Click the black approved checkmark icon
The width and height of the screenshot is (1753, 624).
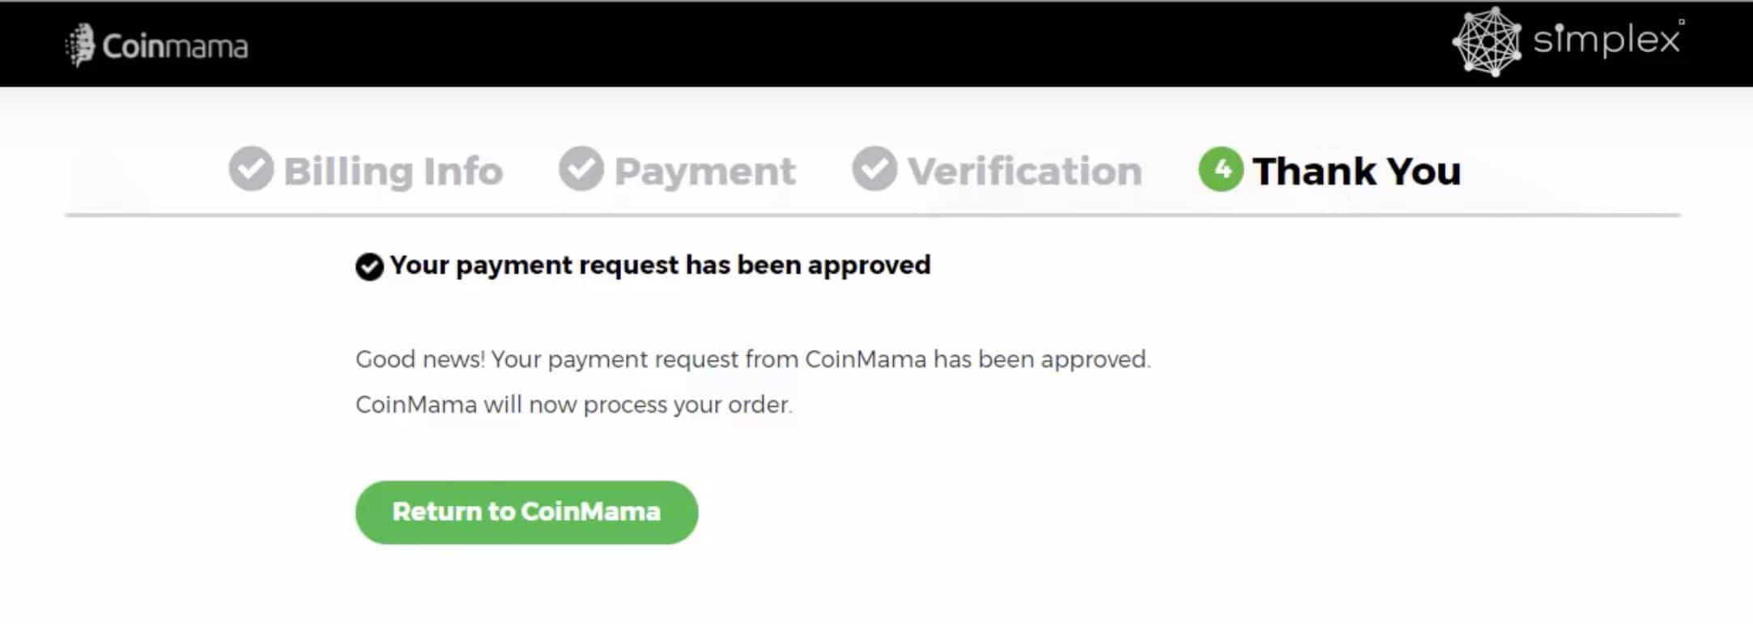[369, 266]
